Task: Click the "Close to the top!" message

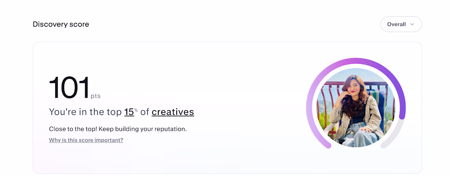Action: click(x=73, y=129)
